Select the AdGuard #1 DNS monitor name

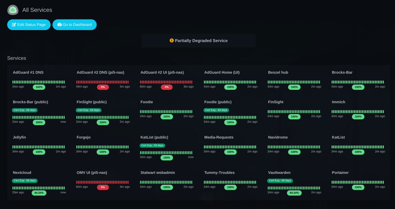tap(28, 72)
